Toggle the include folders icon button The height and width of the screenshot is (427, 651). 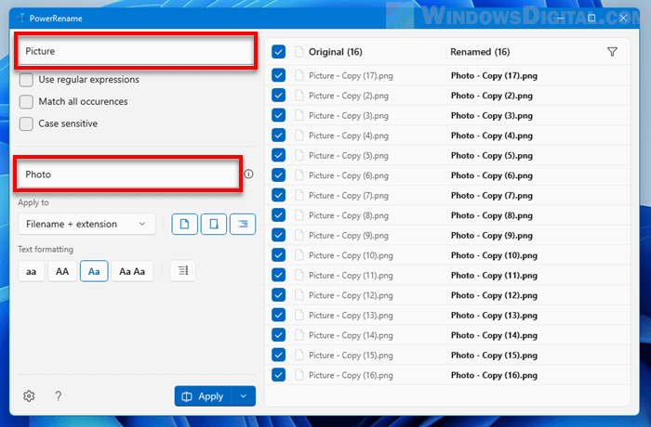(213, 224)
